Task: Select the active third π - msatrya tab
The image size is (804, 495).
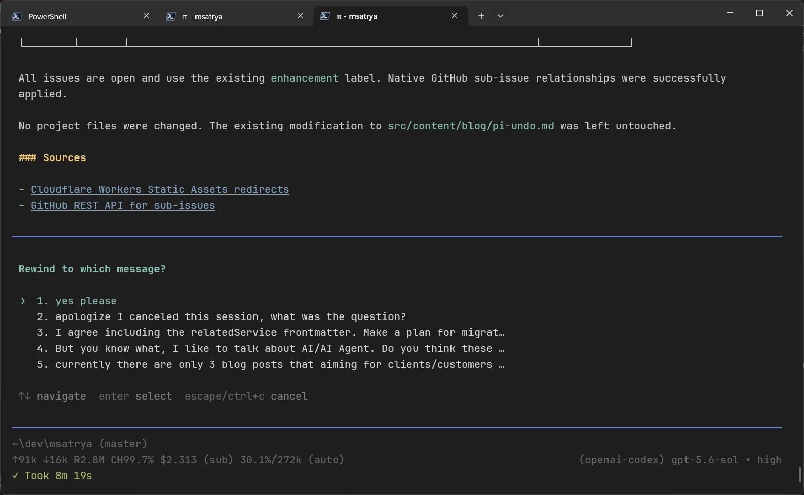Action: point(390,16)
